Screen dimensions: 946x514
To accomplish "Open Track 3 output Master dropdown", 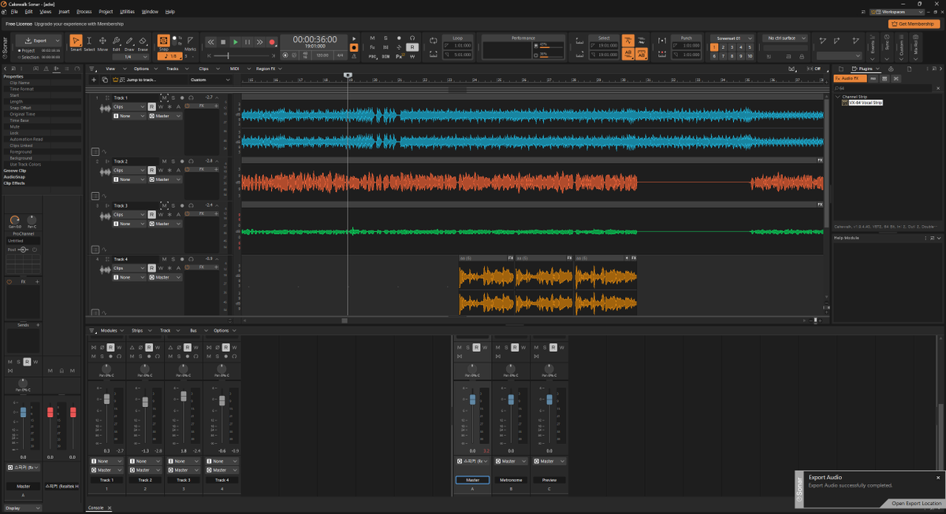I will tap(166, 224).
